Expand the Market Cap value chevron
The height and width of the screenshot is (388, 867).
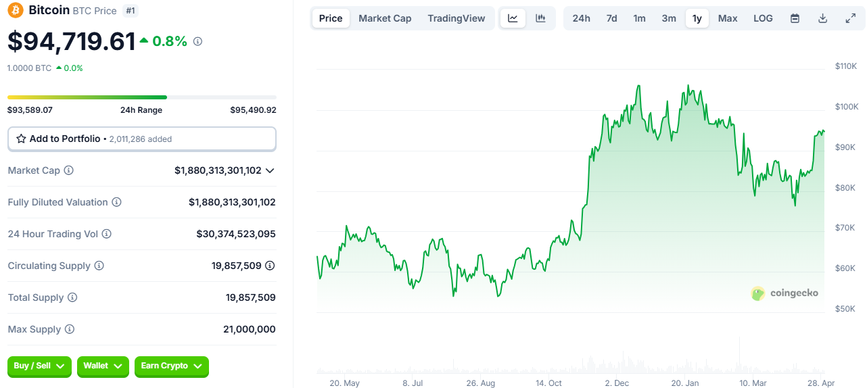coord(270,170)
